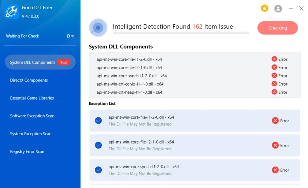Screen dimensions: 308x188
Task: Switch to DirectX Components
Action: click(29, 80)
